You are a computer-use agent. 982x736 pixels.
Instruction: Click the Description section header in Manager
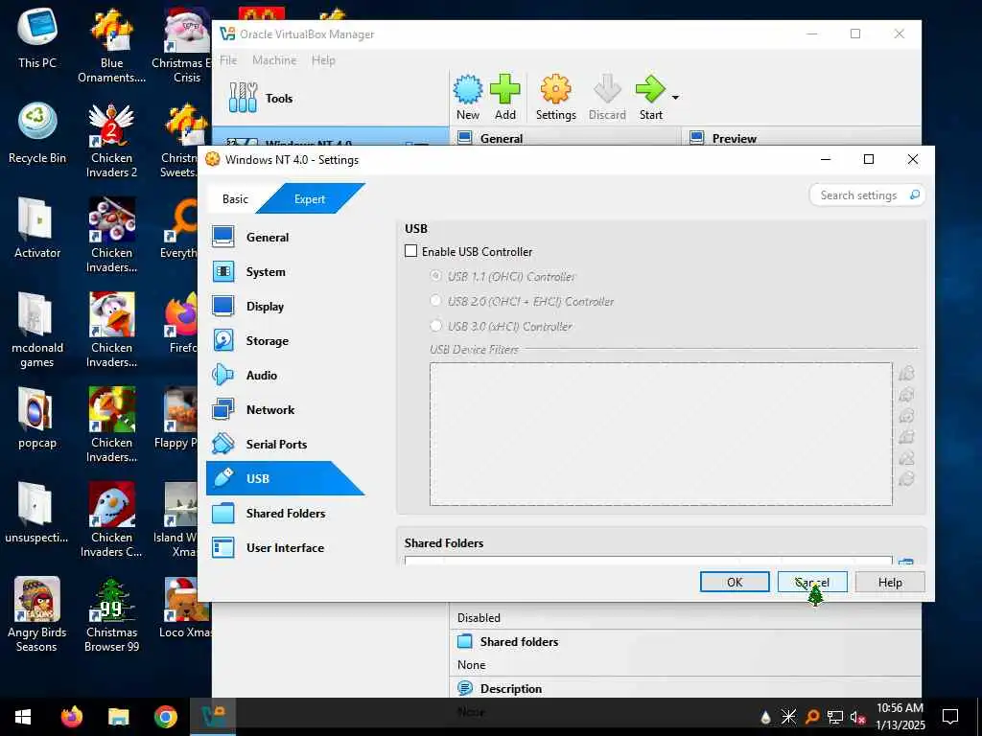(x=510, y=688)
